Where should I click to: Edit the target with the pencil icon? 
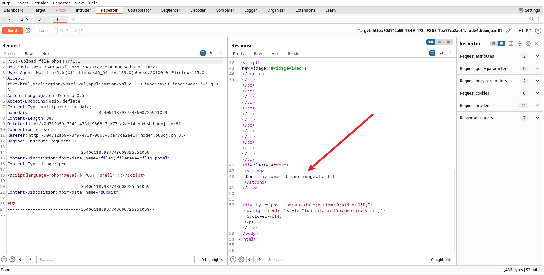[508, 30]
